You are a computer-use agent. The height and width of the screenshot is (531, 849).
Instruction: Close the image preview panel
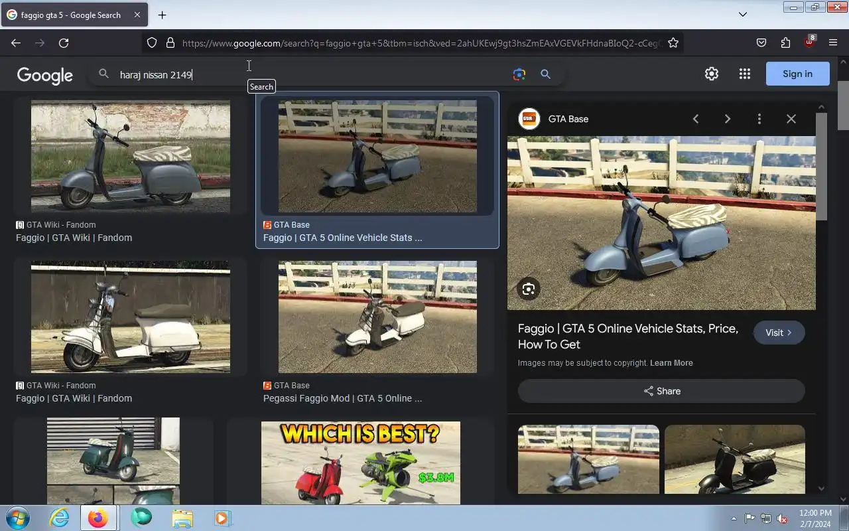tap(791, 119)
